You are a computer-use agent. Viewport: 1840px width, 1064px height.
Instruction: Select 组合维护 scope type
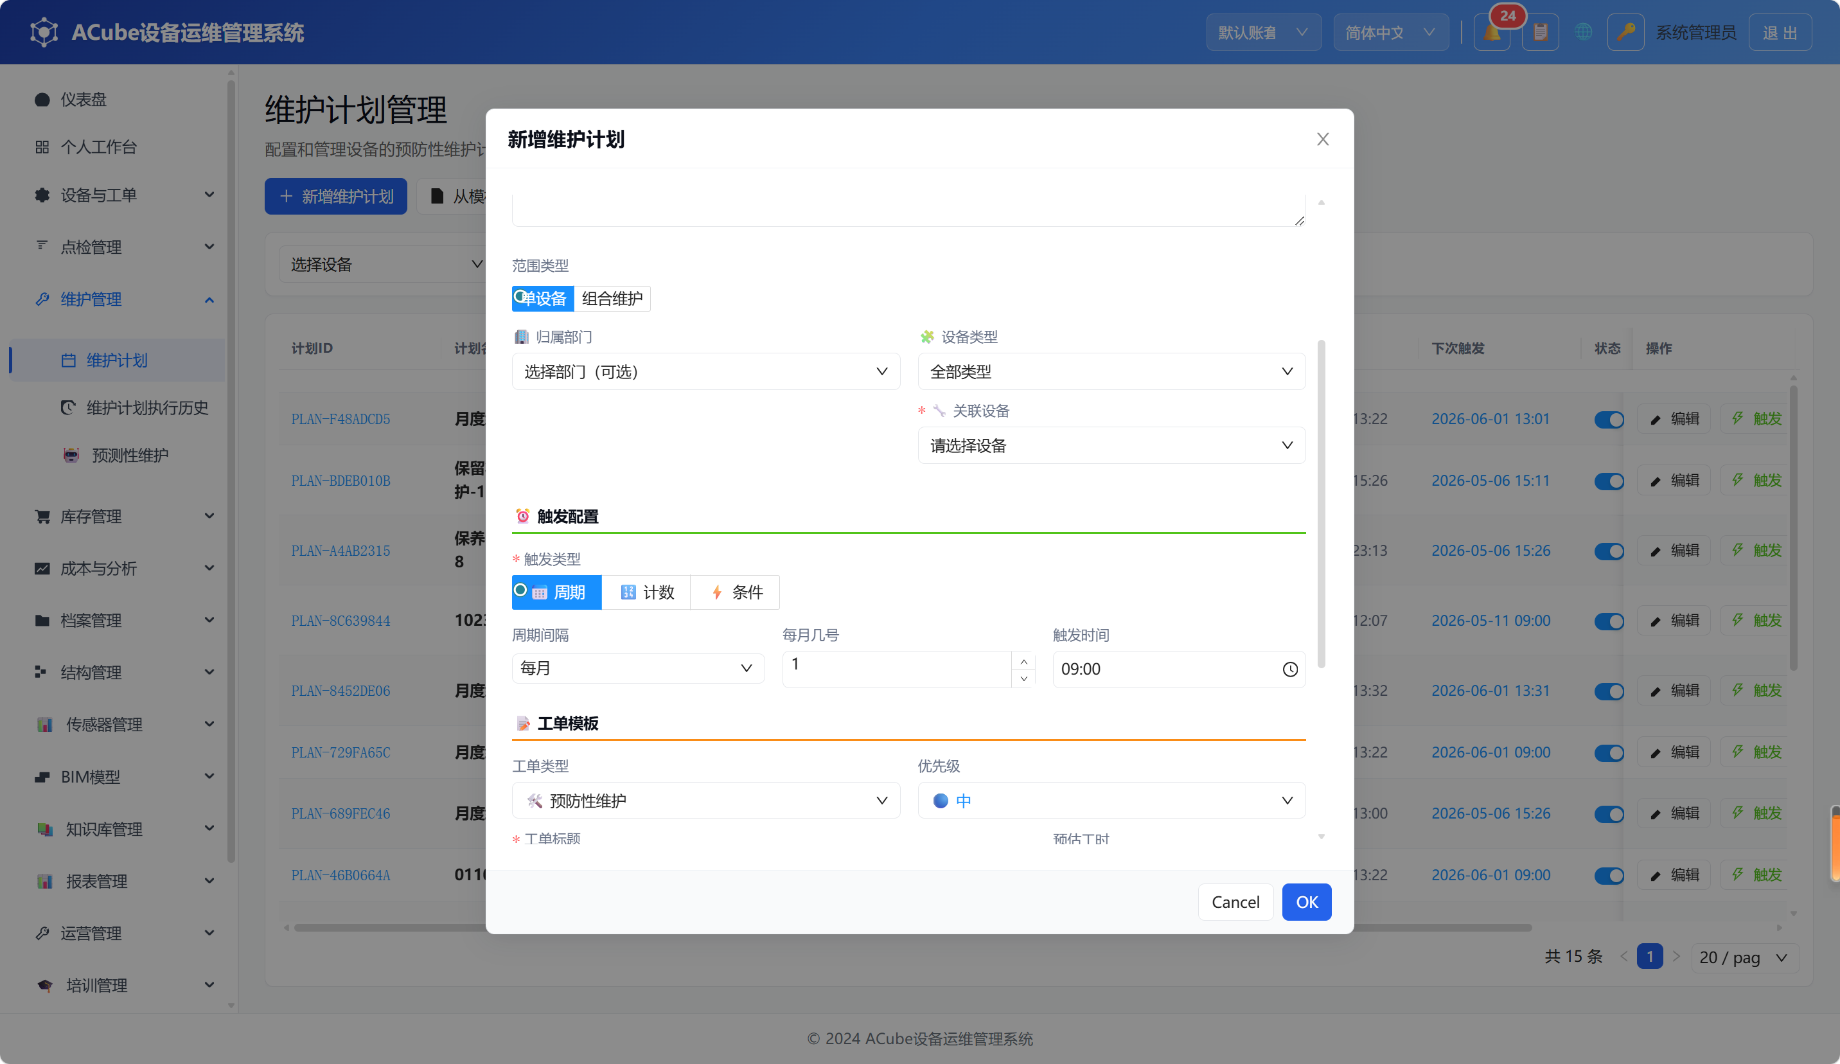pos(612,298)
